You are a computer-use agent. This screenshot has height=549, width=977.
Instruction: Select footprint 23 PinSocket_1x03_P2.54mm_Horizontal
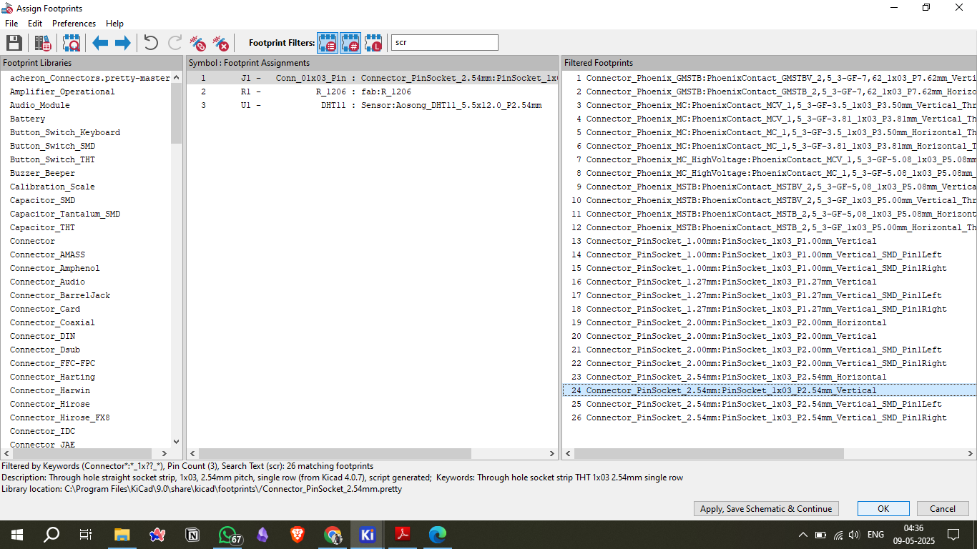click(769, 377)
